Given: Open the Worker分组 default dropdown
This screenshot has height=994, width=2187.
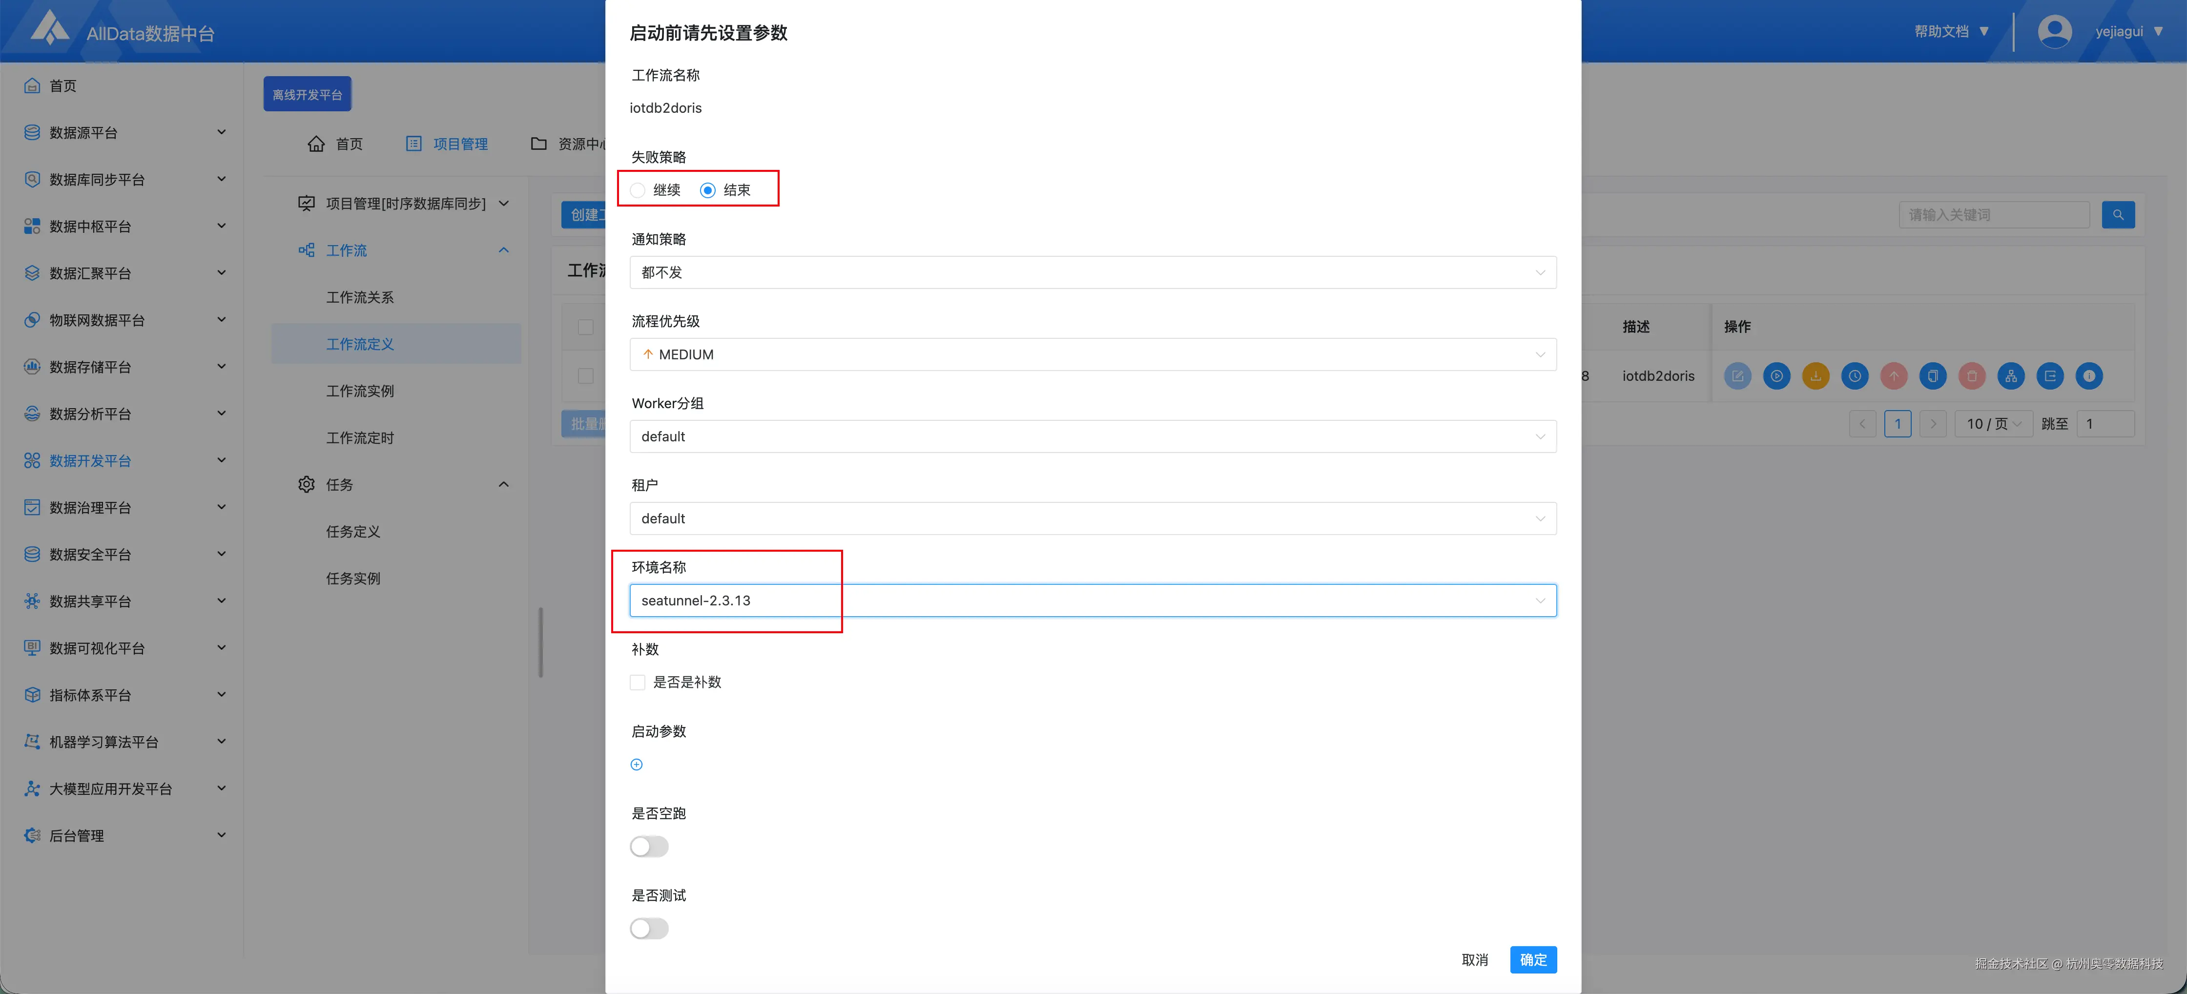Looking at the screenshot, I should coord(1093,436).
